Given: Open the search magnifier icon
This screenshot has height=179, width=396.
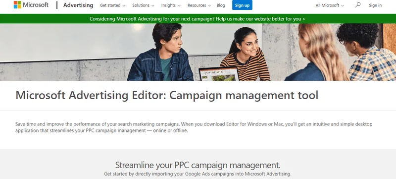Looking at the screenshot, I should [357, 5].
